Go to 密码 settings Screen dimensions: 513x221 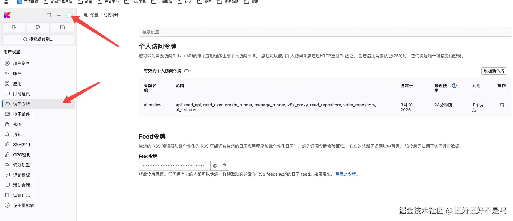tap(38, 124)
